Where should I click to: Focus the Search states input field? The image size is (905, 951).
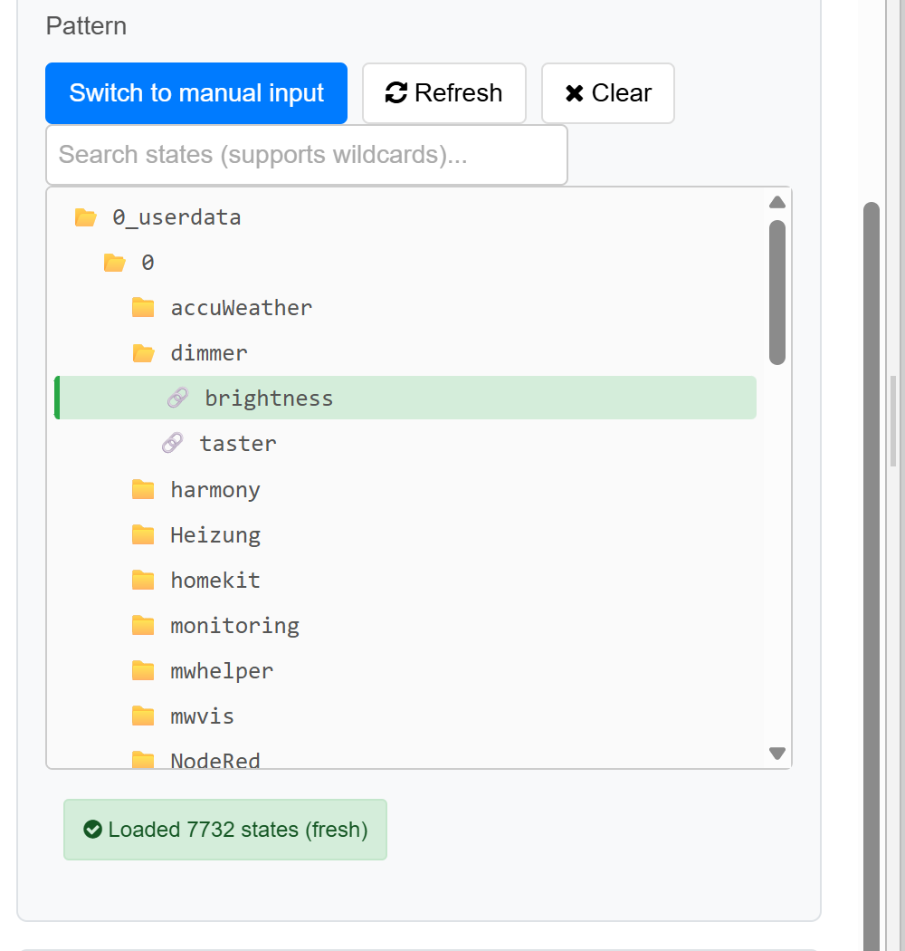tap(306, 155)
